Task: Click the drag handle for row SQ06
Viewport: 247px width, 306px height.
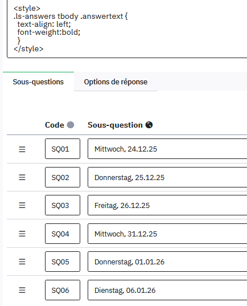Action: point(22,290)
